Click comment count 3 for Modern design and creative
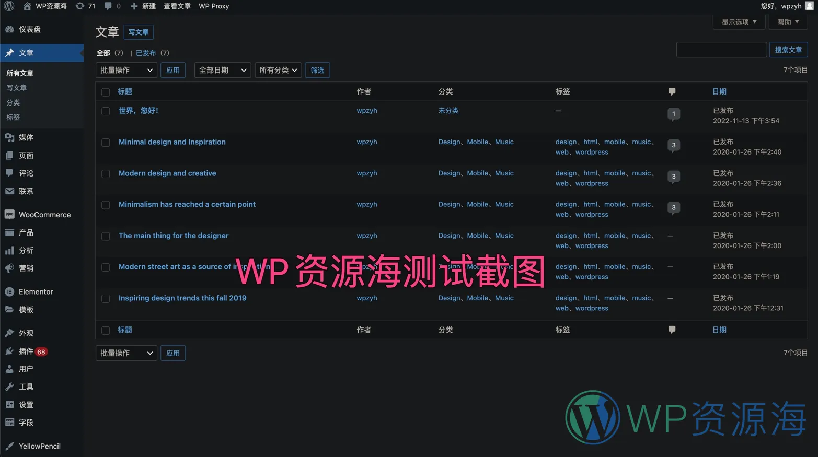Screen dimensions: 818x457 [674, 177]
